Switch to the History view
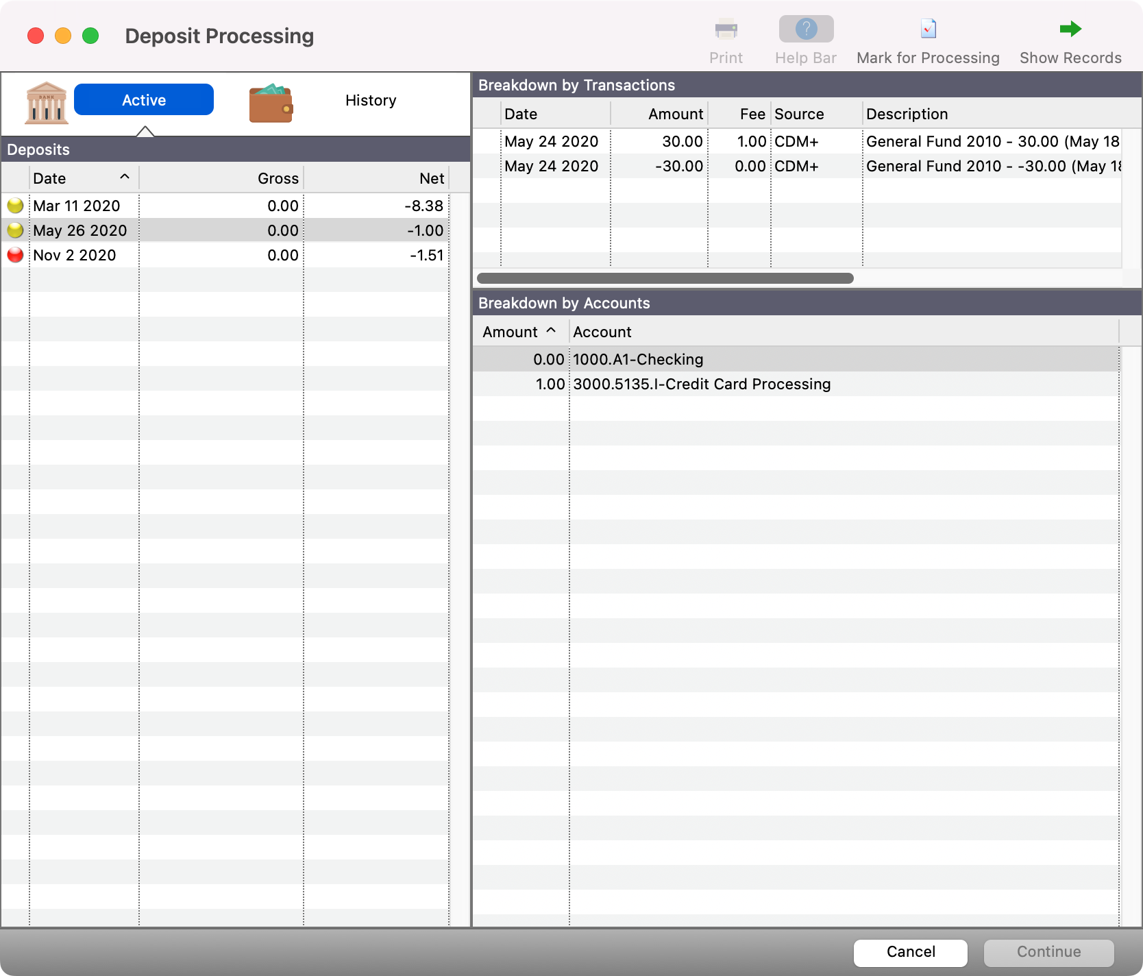 (x=371, y=100)
